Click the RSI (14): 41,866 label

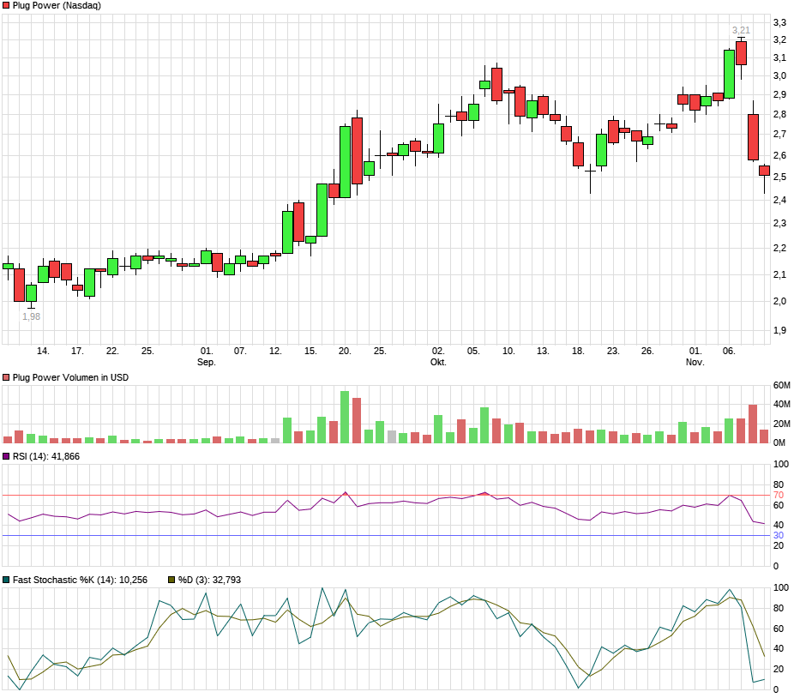click(x=46, y=457)
